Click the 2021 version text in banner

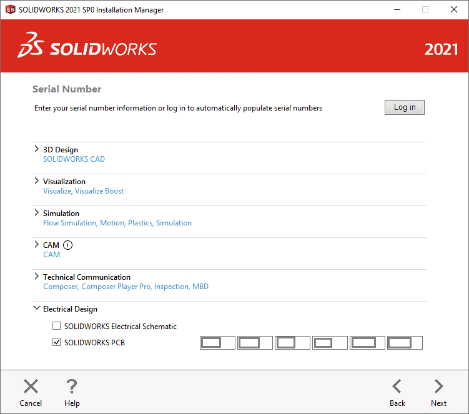click(441, 49)
